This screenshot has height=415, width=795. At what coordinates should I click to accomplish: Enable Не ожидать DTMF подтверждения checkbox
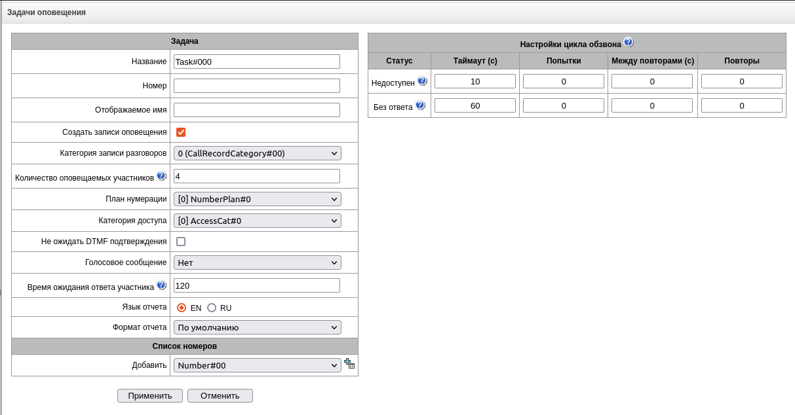[181, 242]
